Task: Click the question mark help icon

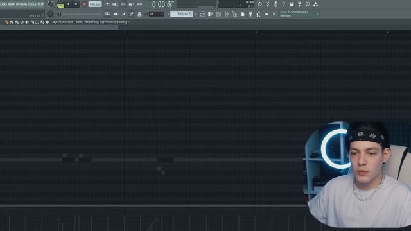Action: point(284,4)
